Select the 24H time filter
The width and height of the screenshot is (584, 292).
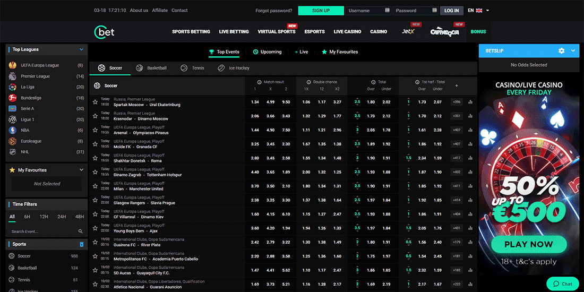(62, 217)
